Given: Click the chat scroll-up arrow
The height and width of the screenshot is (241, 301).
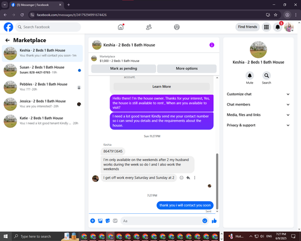Looking at the screenshot, I should pyautogui.click(x=217, y=78).
